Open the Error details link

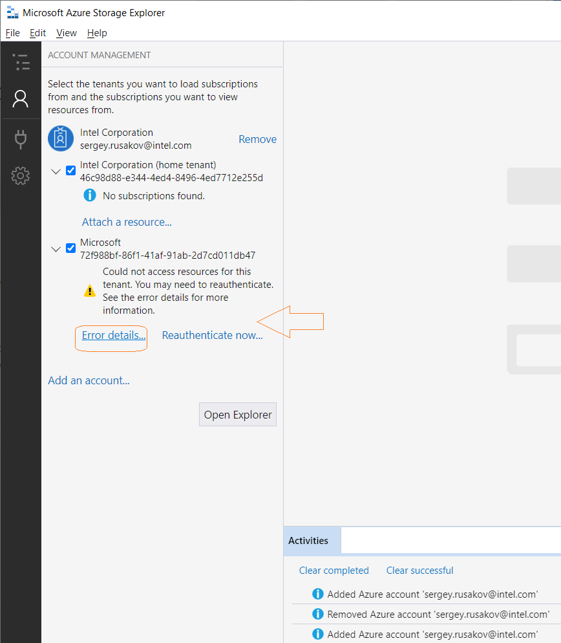pyautogui.click(x=114, y=335)
